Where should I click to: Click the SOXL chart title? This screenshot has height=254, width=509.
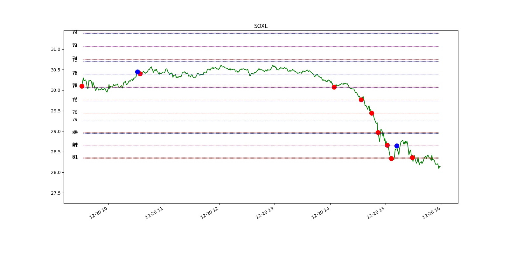261,26
